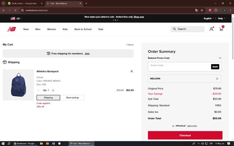Screen dimensions: 234x146
Task: Click the address bar URL
Action: click(x=37, y=10)
